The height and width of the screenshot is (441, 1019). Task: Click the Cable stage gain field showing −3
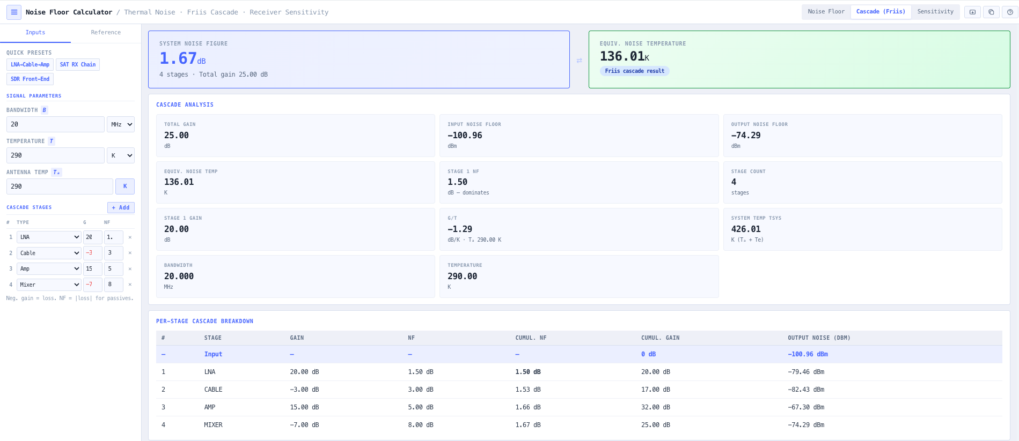tap(92, 253)
